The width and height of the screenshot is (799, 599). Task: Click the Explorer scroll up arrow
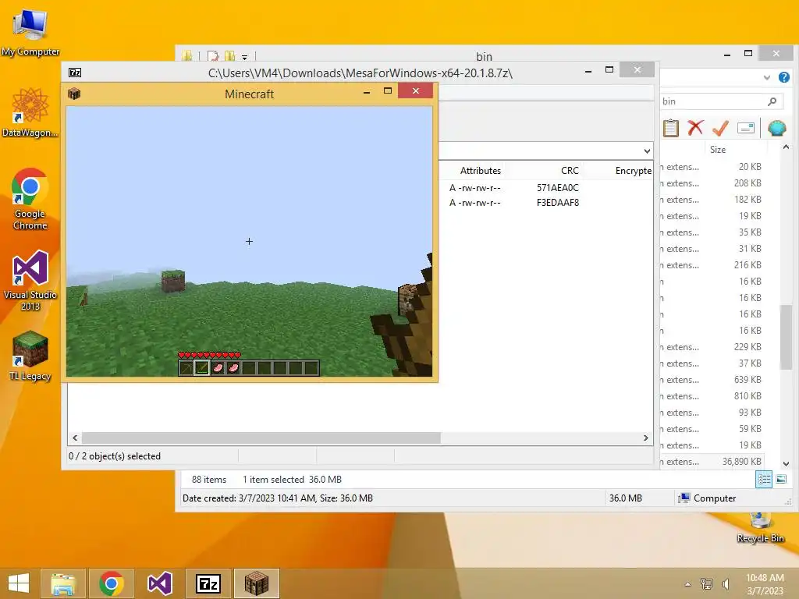786,147
